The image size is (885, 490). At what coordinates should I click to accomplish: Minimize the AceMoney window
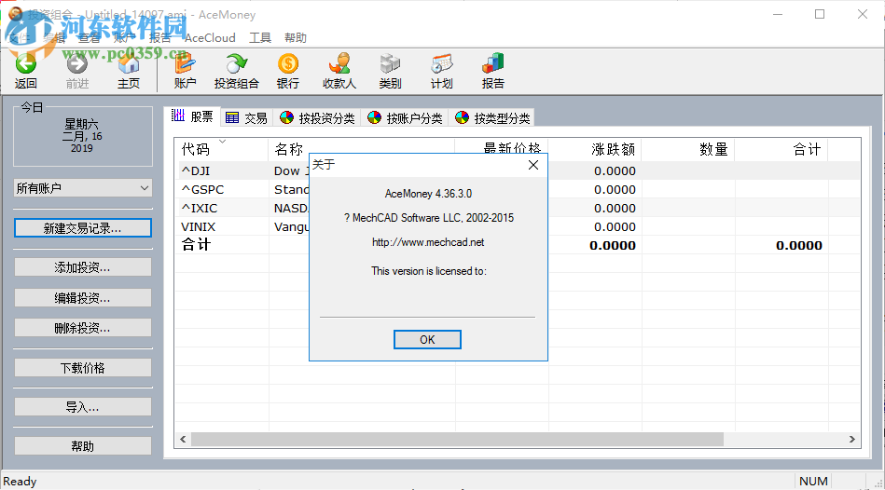coord(778,14)
